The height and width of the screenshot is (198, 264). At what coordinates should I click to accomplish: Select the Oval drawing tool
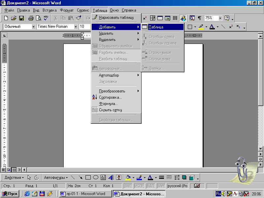[x=96, y=178]
